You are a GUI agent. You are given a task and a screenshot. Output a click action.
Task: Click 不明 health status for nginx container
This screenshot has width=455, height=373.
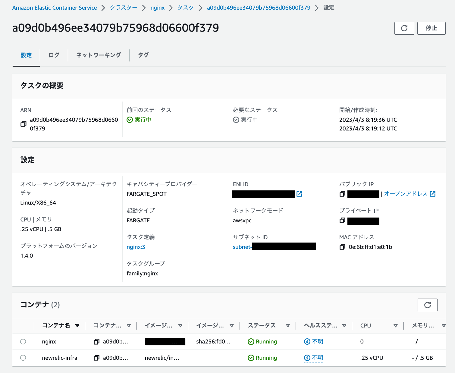tap(316, 341)
